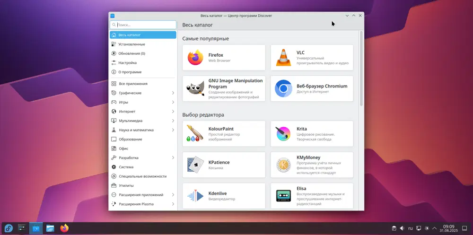Open the Мультимедиа category label

[131, 121]
